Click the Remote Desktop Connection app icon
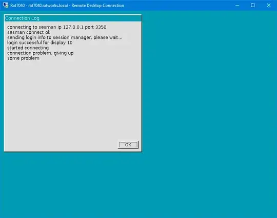Image resolution: width=277 pixels, height=218 pixels. tap(6, 5)
